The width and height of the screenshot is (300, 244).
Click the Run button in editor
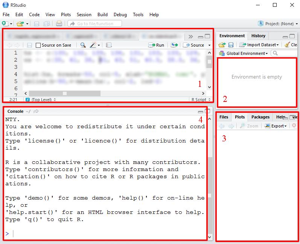tap(156, 45)
